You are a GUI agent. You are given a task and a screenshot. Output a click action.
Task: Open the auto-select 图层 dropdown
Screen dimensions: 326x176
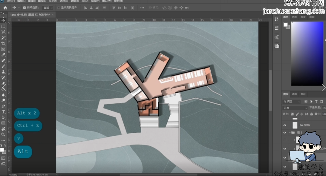[48, 8]
